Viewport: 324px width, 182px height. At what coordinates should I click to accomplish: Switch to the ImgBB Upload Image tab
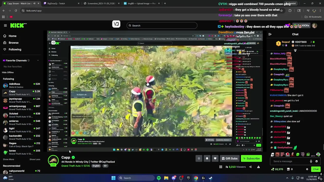click(141, 4)
